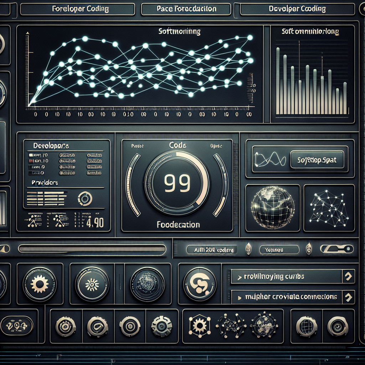Expand the 'Frovlitroying curbs' row chevron
This screenshot has width=365, height=365.
coord(348,276)
